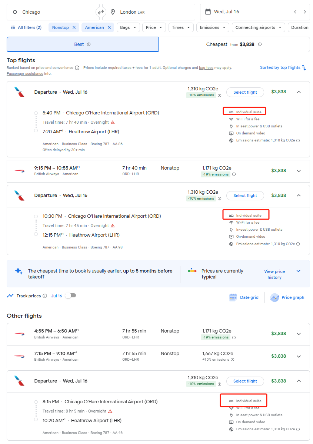
Task: Expand the 9:15 PM British Airways flight
Action: pos(299,171)
